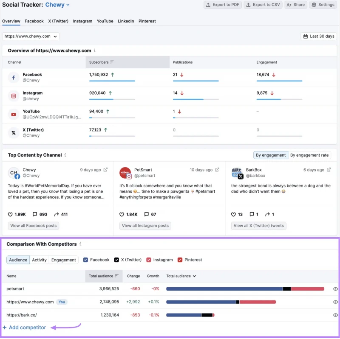Uncheck the Facebook checkbox in competitor comparison

coord(86,260)
